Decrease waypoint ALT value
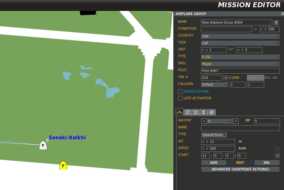This screenshot has width=284, height=190. point(203,142)
